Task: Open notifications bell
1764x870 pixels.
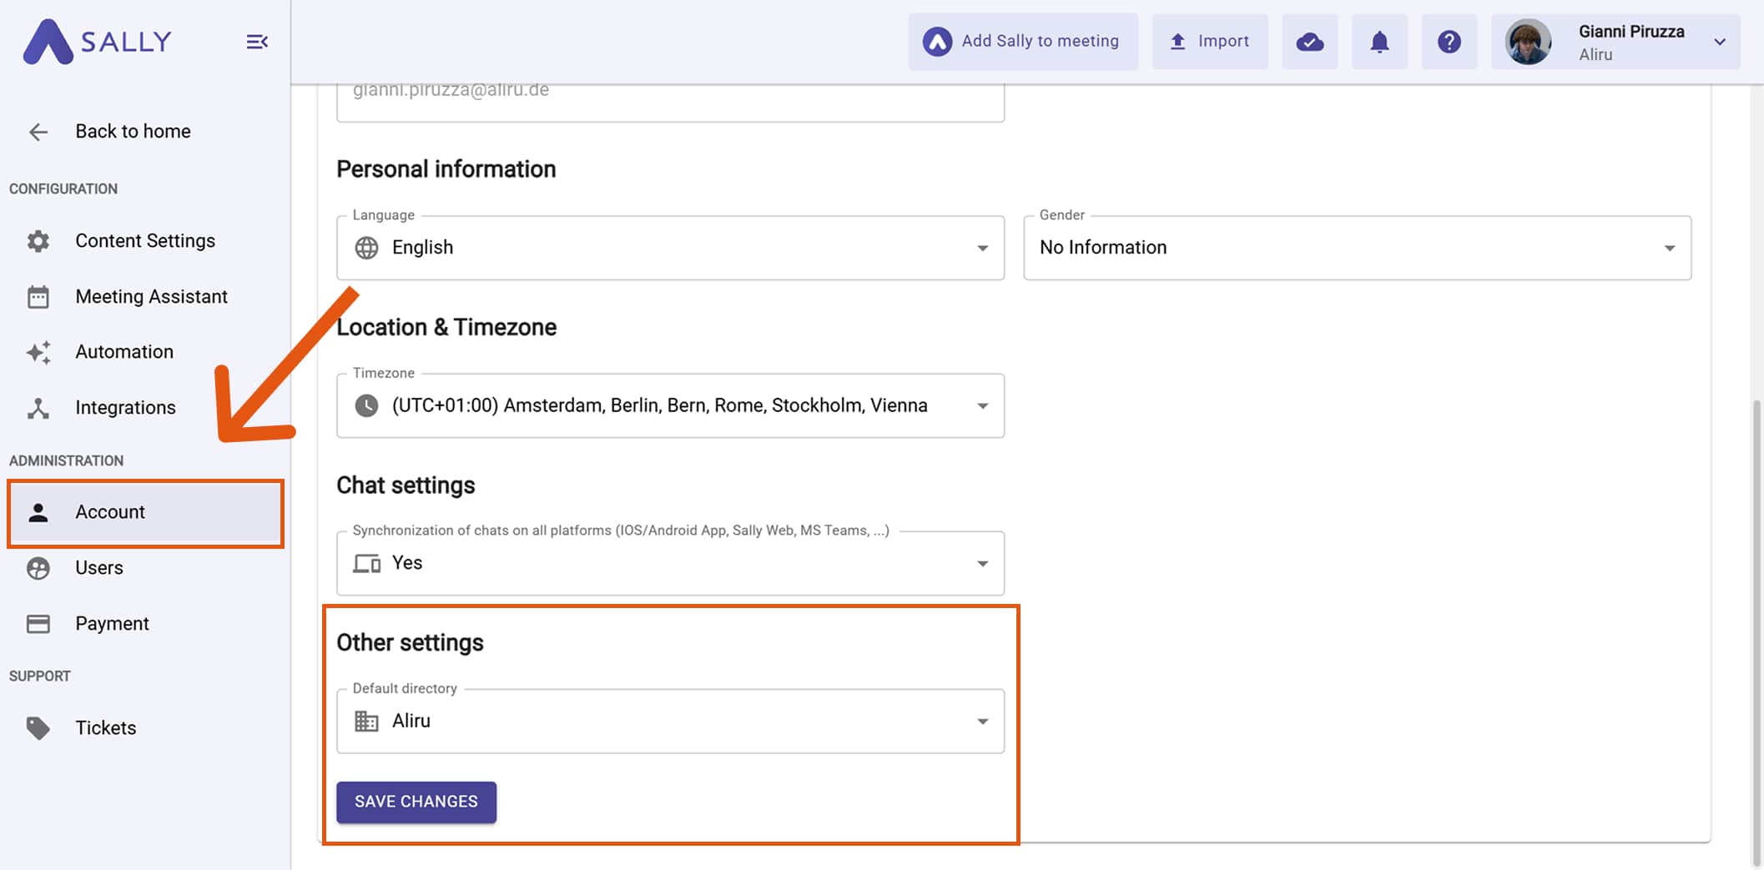Action: click(1379, 42)
